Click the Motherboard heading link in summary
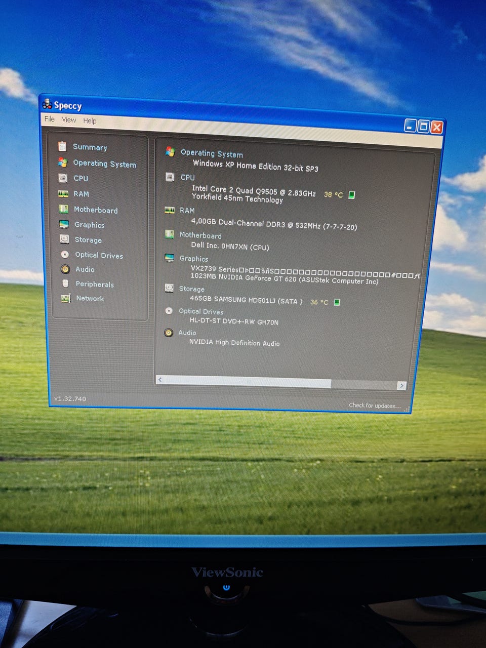486x648 pixels. [x=200, y=235]
